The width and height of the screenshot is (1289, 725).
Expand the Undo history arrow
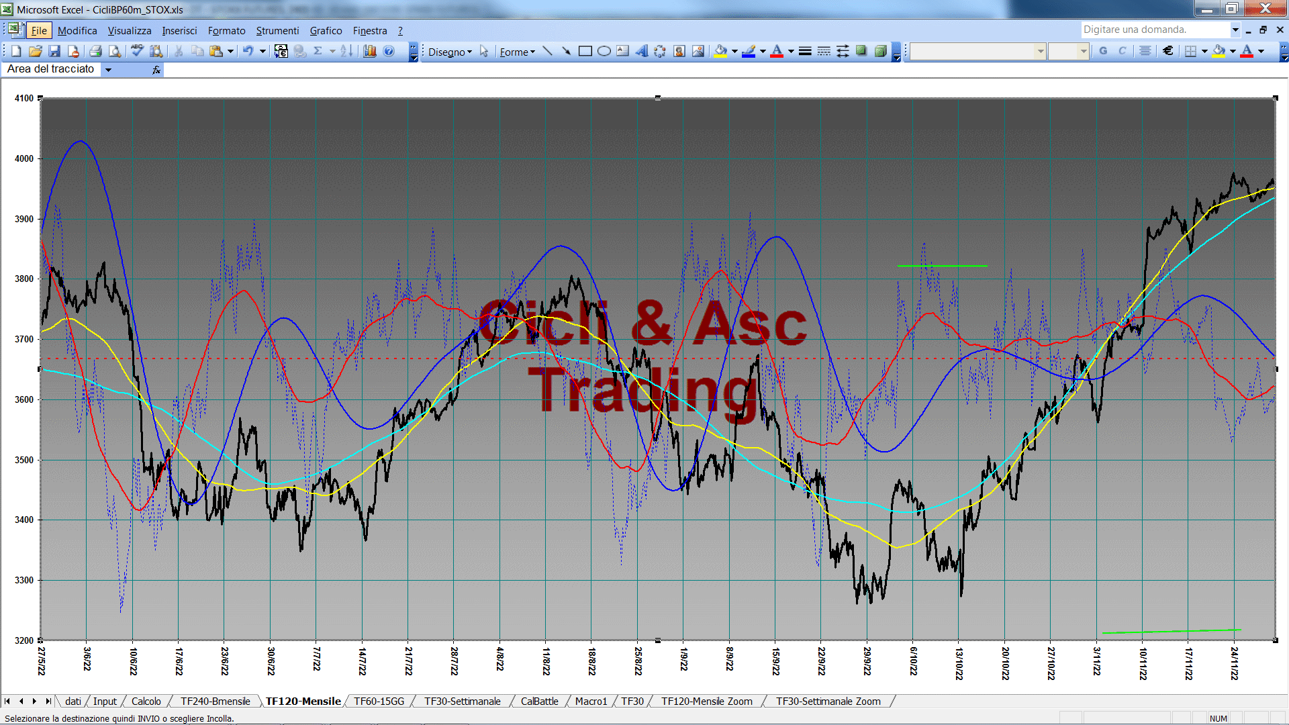(x=262, y=51)
